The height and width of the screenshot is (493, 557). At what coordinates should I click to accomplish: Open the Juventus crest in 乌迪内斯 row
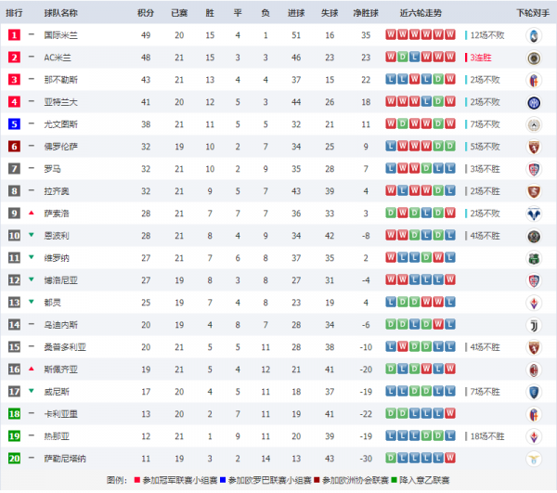[534, 325]
